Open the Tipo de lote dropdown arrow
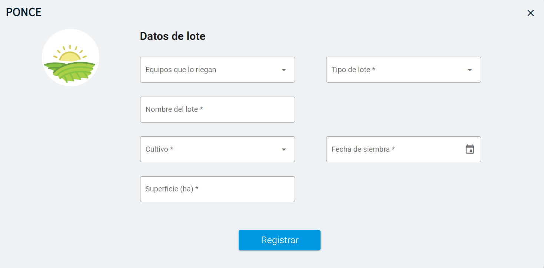The height and width of the screenshot is (268, 544). pos(470,70)
